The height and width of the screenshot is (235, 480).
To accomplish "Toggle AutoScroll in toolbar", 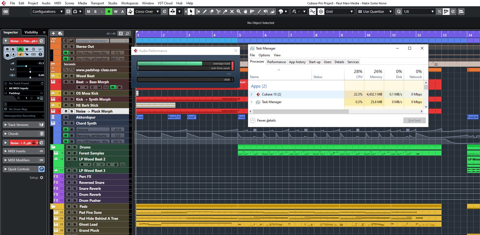I will pos(172,11).
